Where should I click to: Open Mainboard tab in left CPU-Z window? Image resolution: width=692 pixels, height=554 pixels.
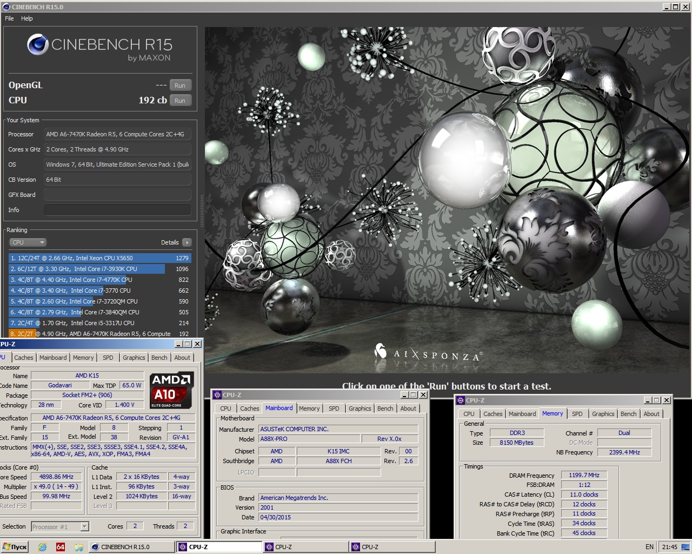[53, 358]
